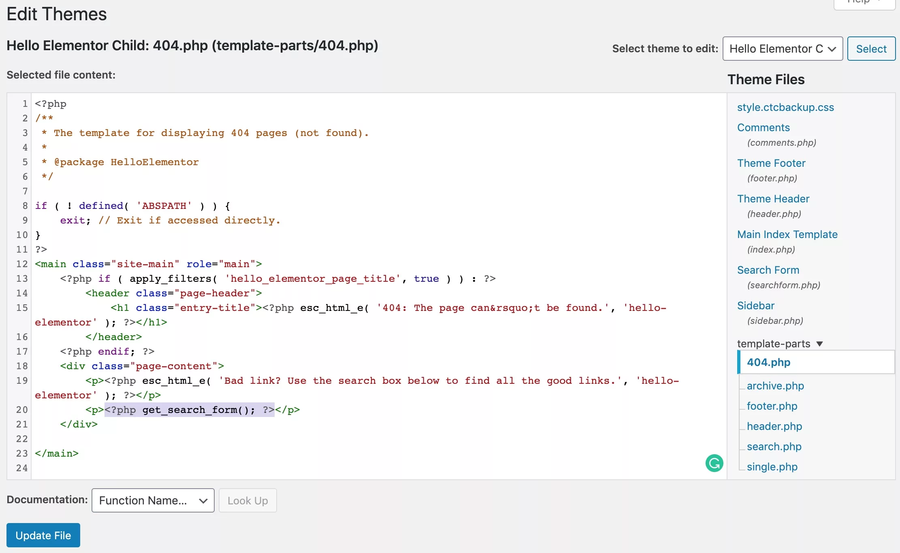Open the theme selection dropdown

tap(783, 49)
